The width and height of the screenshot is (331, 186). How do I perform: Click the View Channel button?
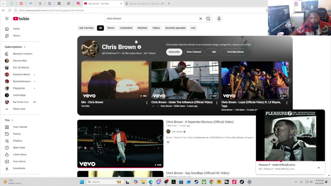194,52
